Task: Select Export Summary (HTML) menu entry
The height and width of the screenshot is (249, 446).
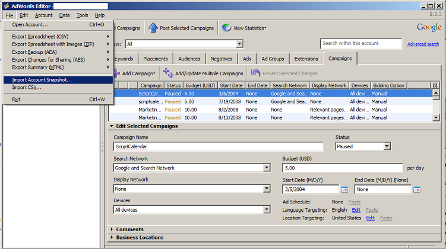Action: click(58, 68)
